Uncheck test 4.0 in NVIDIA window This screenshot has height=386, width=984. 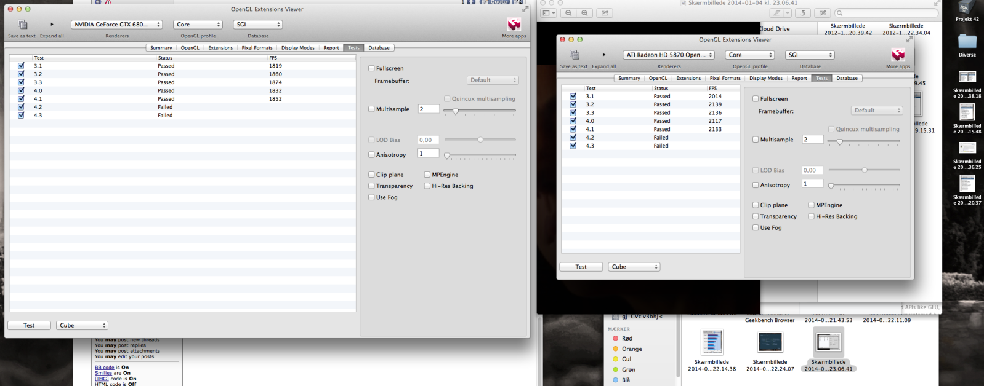click(21, 90)
